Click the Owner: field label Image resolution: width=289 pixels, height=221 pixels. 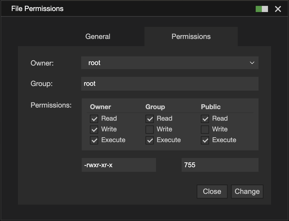[42, 63]
